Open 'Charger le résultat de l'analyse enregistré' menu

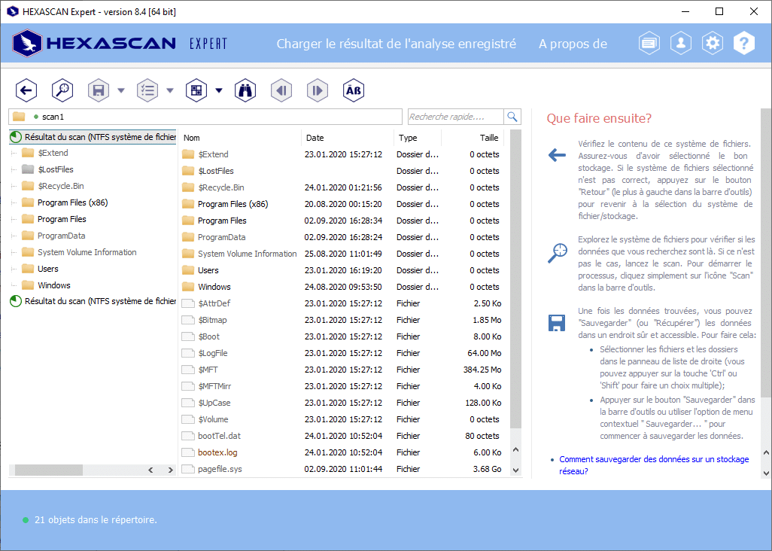[397, 44]
